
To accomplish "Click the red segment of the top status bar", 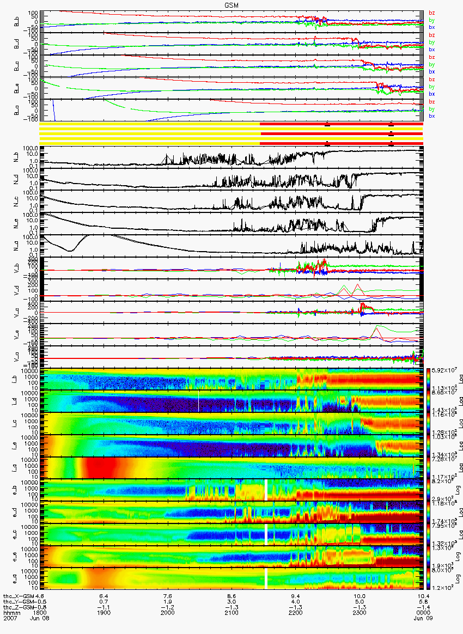I will tap(342, 124).
